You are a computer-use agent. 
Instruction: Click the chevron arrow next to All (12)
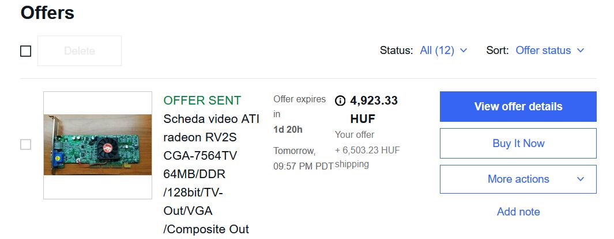tap(464, 51)
